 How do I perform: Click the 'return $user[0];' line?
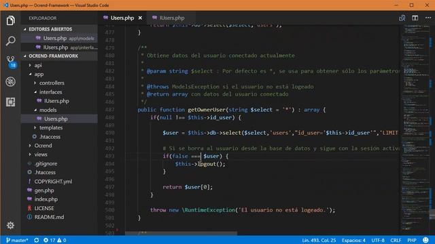click(x=188, y=187)
